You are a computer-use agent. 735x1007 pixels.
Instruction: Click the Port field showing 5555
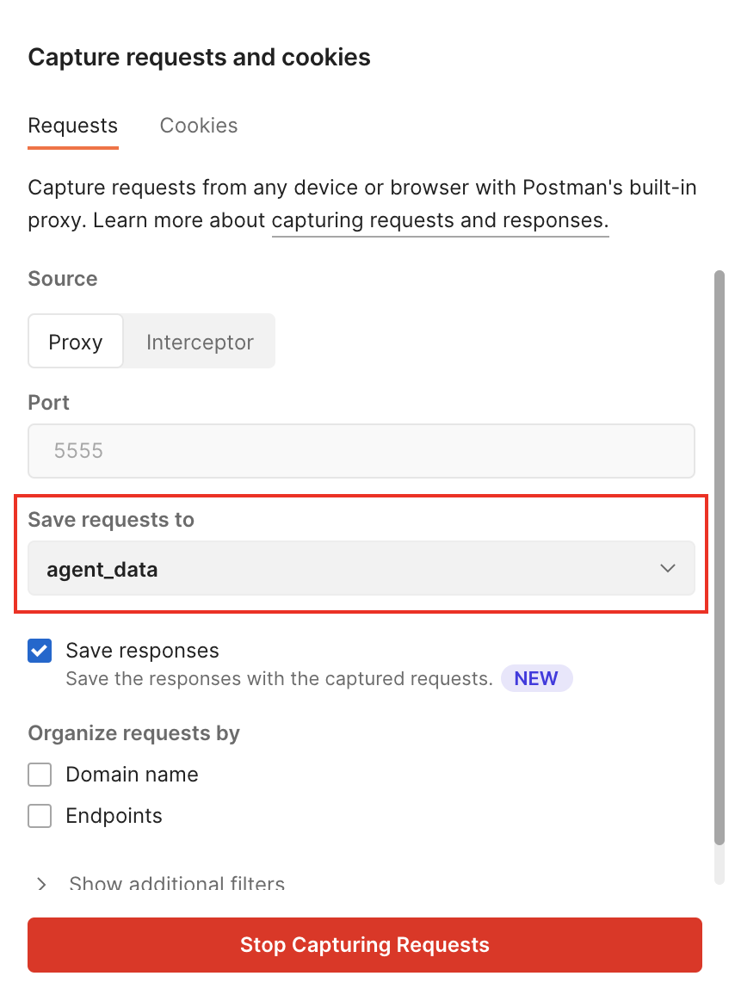[361, 450]
